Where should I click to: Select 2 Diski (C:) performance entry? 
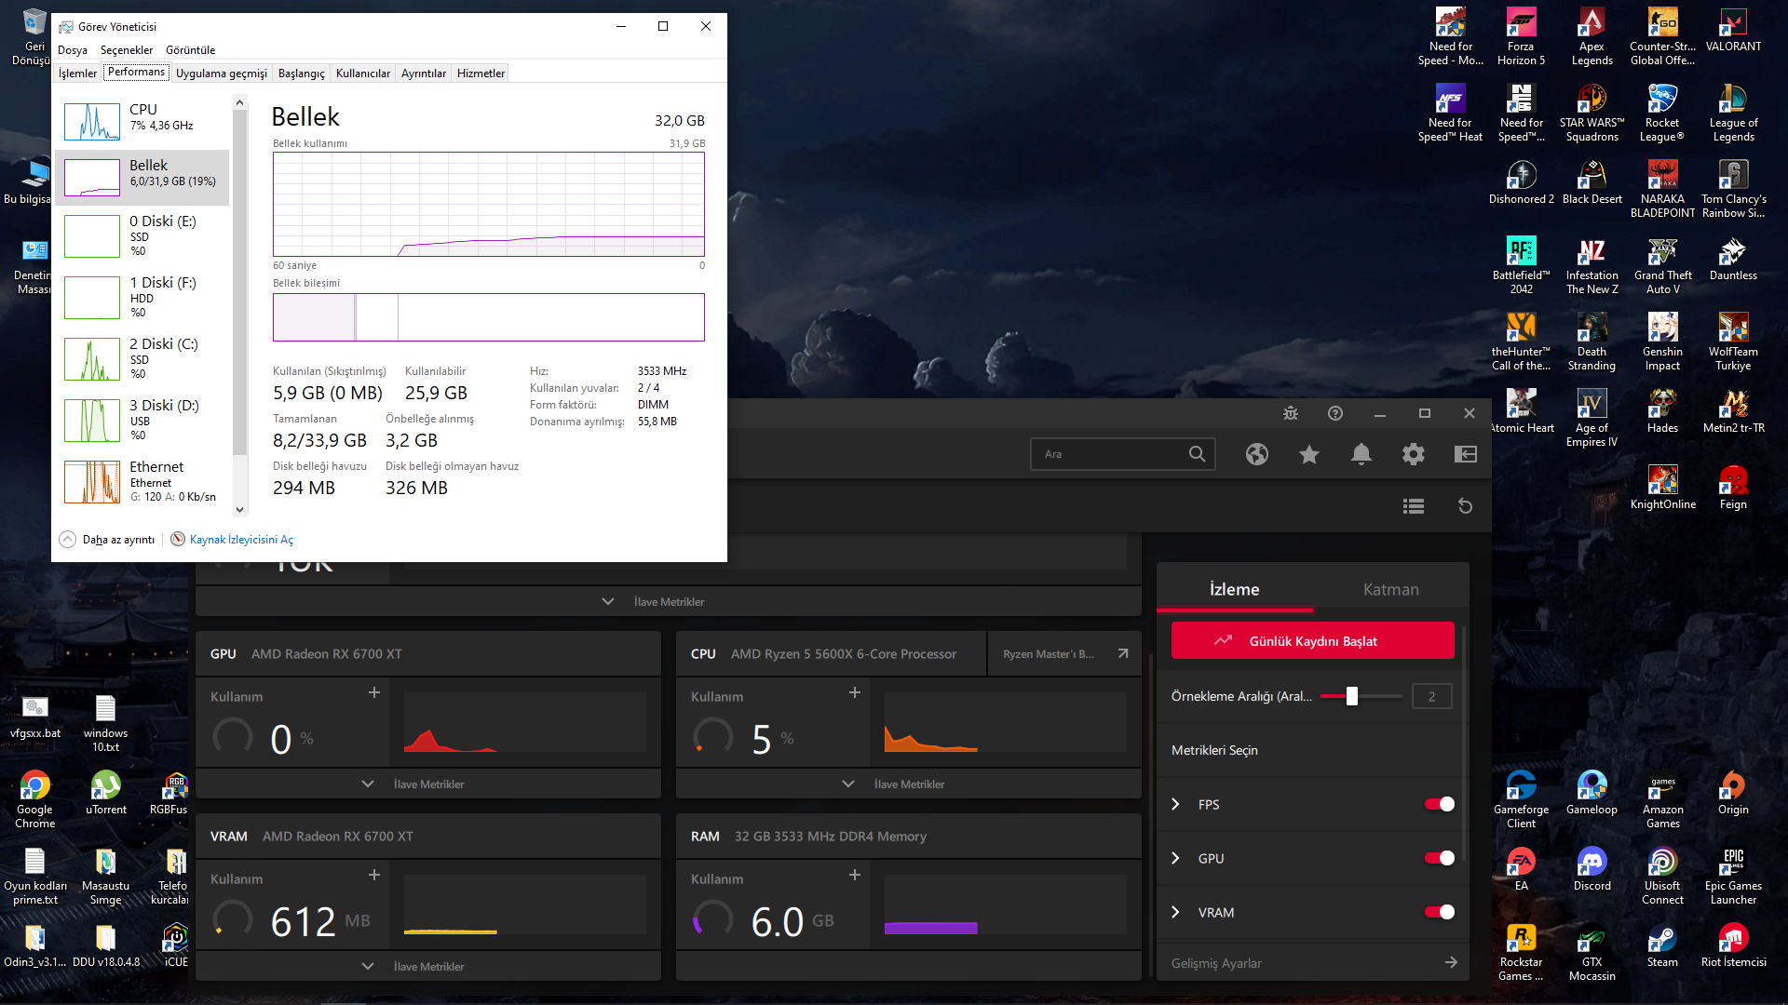(x=142, y=358)
